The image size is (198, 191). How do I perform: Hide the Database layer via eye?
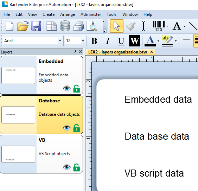(x=67, y=128)
